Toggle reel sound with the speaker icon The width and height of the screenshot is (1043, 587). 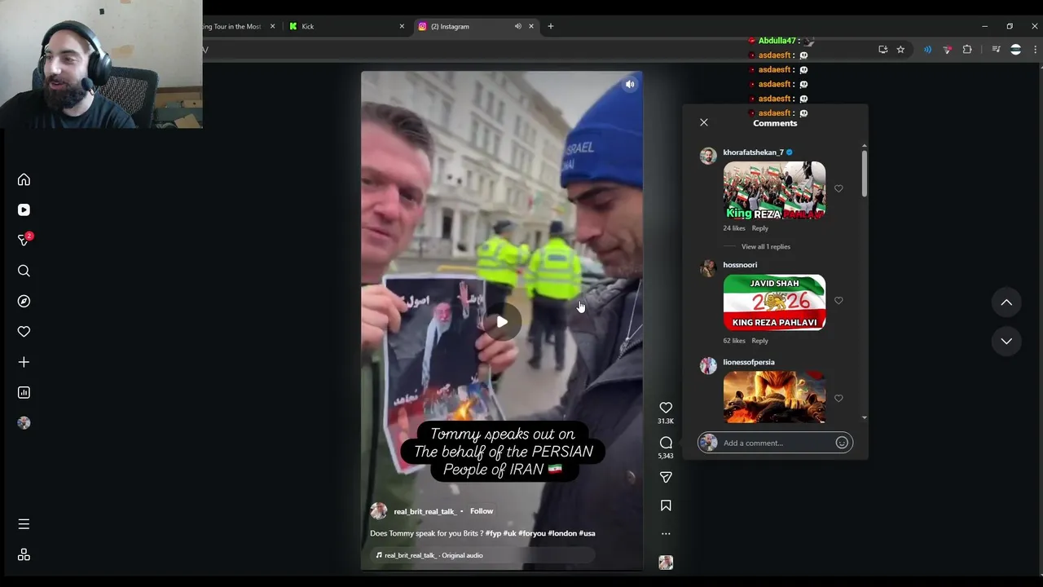coord(629,84)
